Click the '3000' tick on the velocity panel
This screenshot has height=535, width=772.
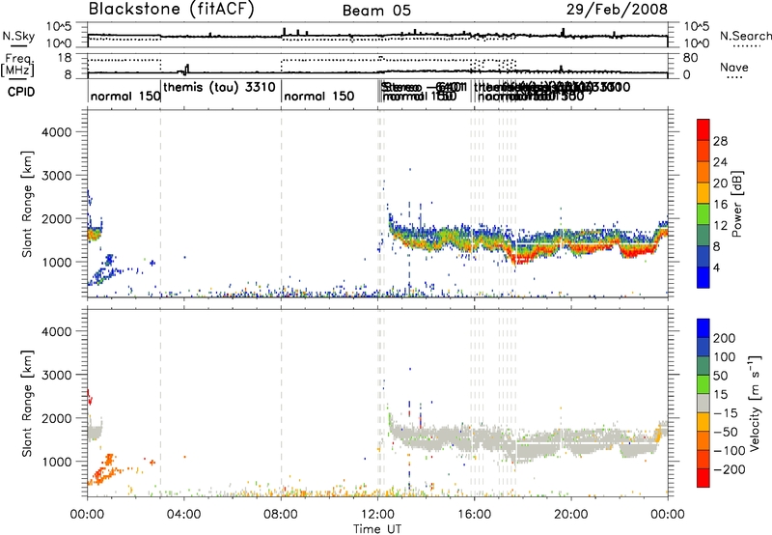click(56, 375)
